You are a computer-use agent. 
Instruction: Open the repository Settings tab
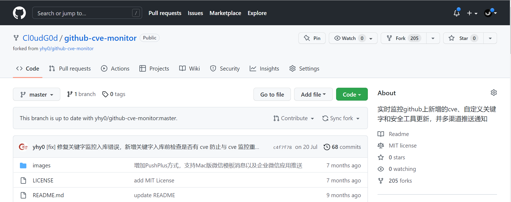coord(304,69)
